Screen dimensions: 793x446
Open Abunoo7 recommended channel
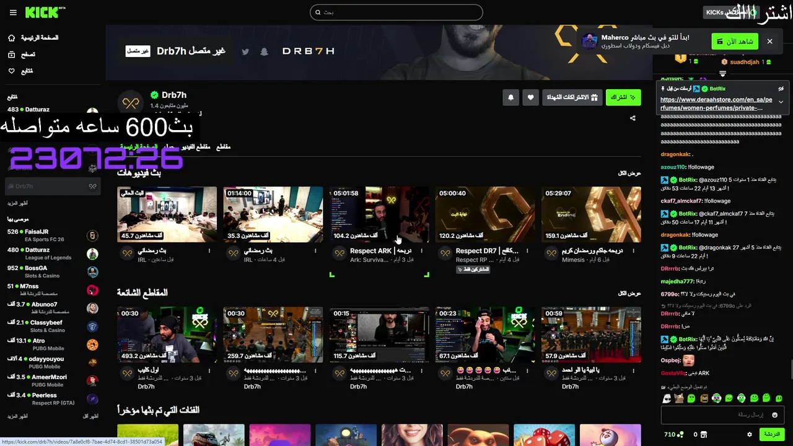tap(53, 308)
